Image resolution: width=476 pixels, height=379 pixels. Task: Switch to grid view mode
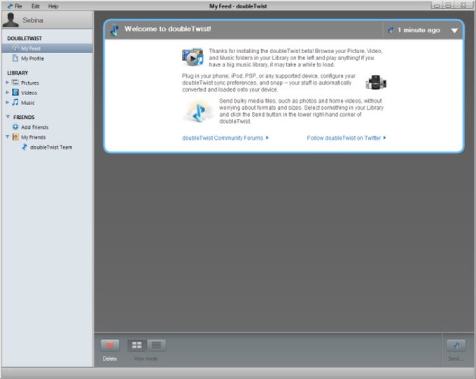tap(137, 345)
